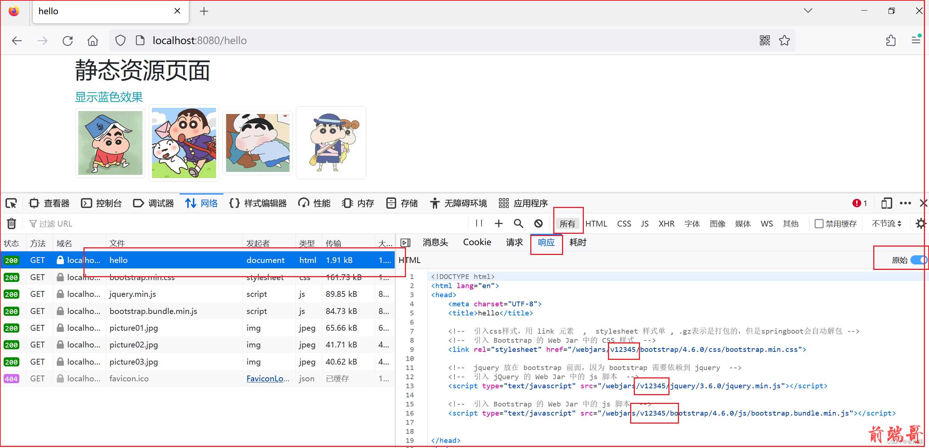This screenshot has height=448, width=929.
Task: Activate the element picker tool
Action: [x=11, y=203]
